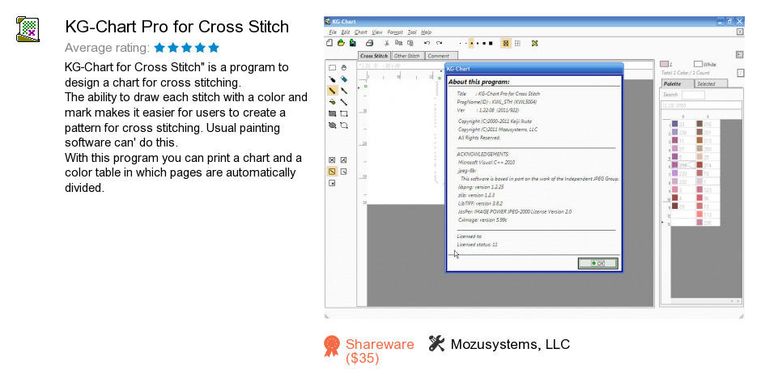Choose the full cross stitch type icon
The height and width of the screenshot is (387, 761).
click(333, 159)
